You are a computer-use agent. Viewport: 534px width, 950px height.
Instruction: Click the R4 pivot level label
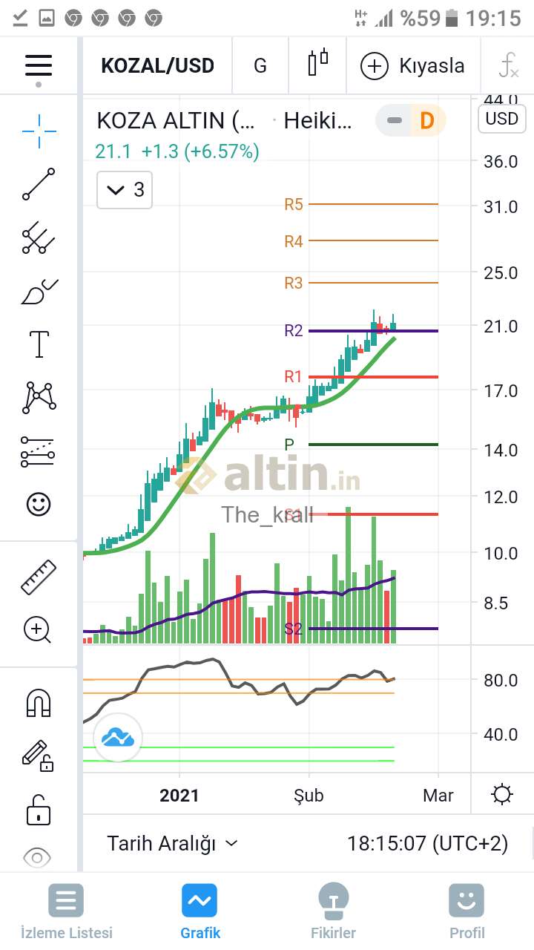pyautogui.click(x=294, y=241)
